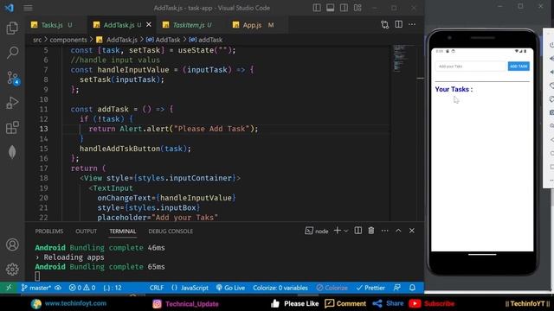Switch to App.js tab

[252, 25]
